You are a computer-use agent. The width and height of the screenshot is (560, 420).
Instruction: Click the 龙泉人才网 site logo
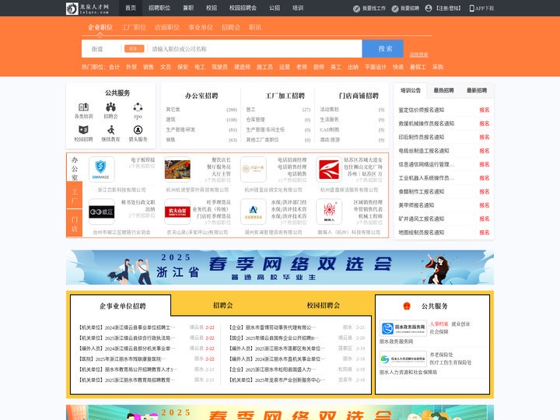point(87,9)
